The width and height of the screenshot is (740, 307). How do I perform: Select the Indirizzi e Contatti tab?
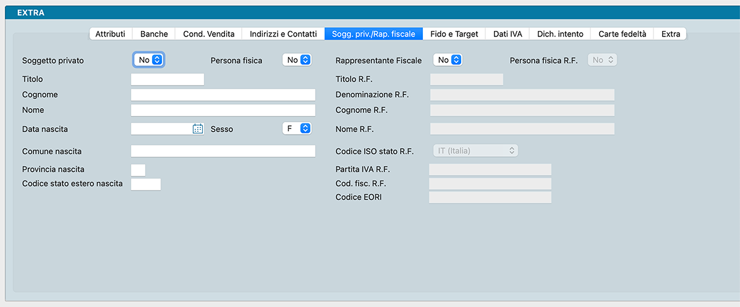tap(283, 34)
